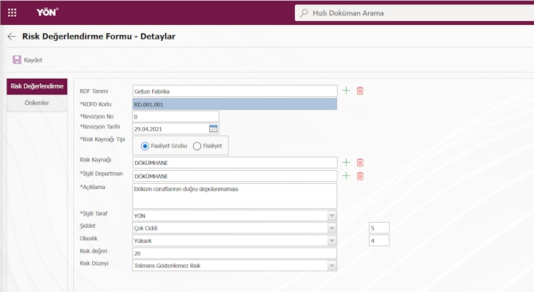Delete İlgili Departman using trash icon

pos(360,176)
